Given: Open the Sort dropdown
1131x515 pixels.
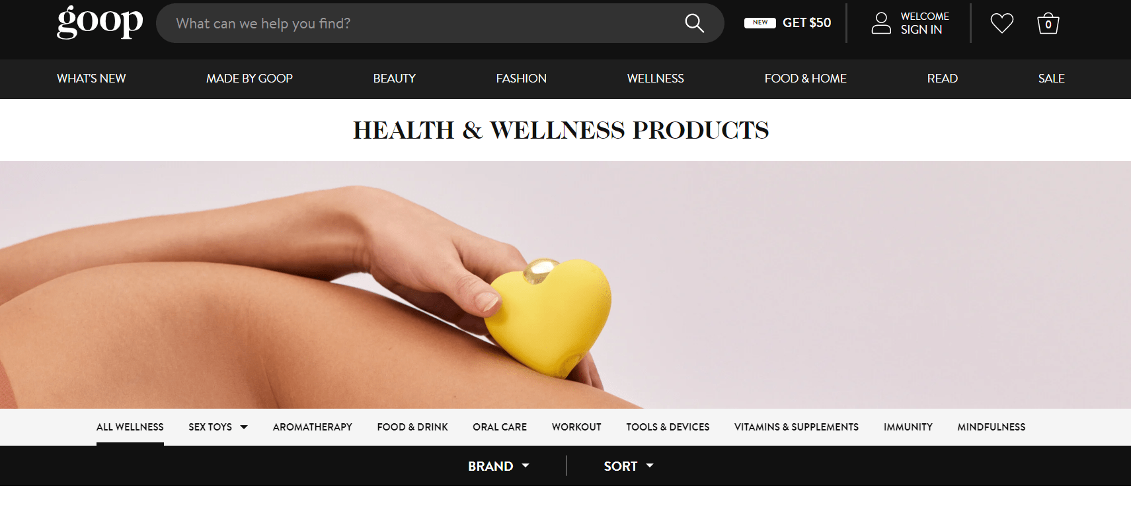Looking at the screenshot, I should (x=629, y=466).
